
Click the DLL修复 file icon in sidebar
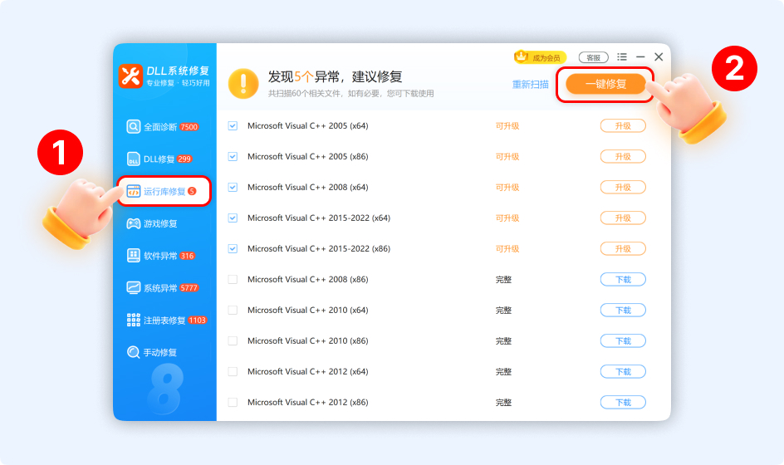pos(133,159)
